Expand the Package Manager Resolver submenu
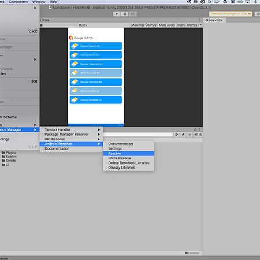The width and height of the screenshot is (260, 260). tap(71, 135)
